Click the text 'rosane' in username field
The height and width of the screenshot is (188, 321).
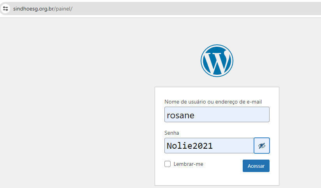pyautogui.click(x=180, y=115)
